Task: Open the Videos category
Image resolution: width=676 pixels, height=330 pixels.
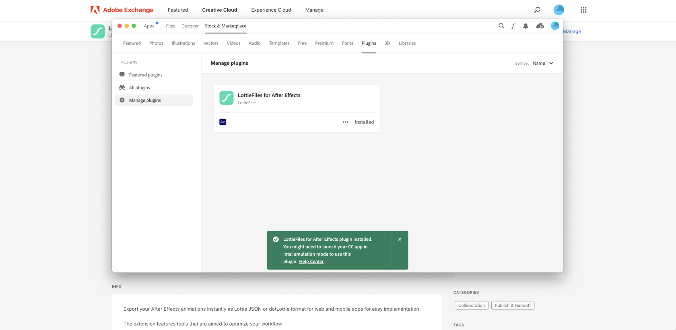Action: (233, 43)
